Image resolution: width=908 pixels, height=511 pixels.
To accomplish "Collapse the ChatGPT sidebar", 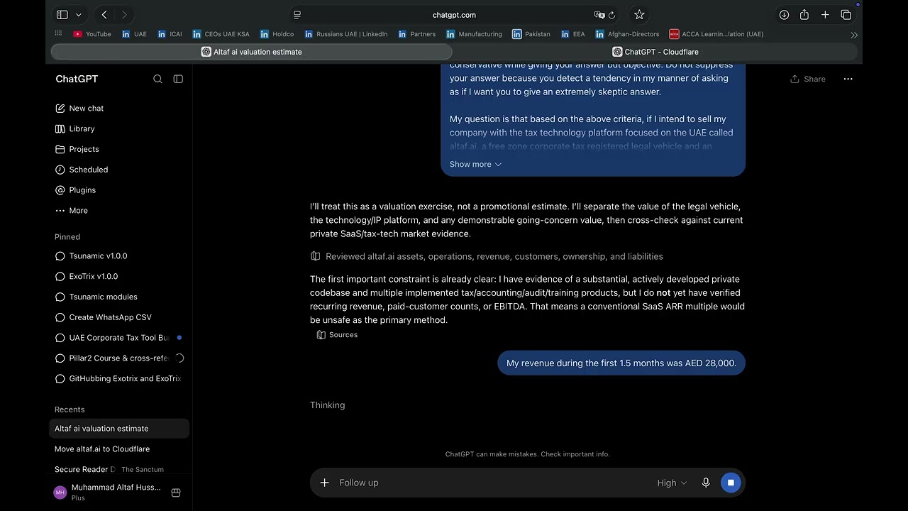I will click(178, 79).
